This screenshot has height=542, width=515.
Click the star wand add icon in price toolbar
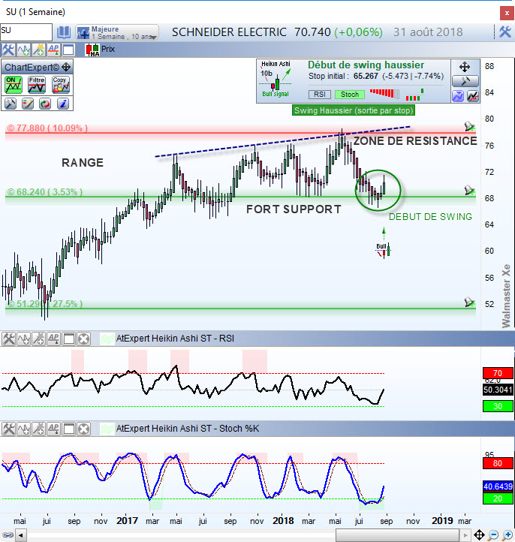(38, 50)
